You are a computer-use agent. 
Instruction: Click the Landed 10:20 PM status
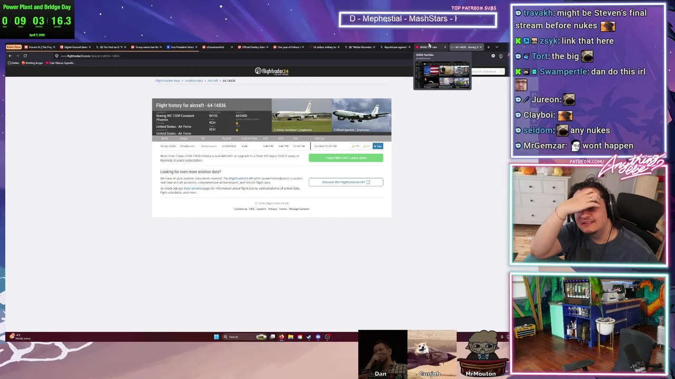tap(326, 146)
